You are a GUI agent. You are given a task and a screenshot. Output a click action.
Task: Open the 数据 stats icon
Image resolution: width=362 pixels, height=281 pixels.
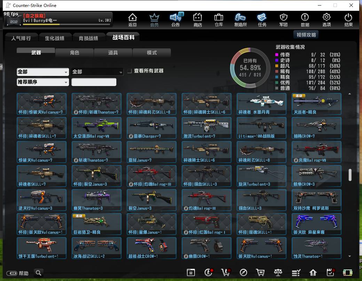(x=305, y=19)
